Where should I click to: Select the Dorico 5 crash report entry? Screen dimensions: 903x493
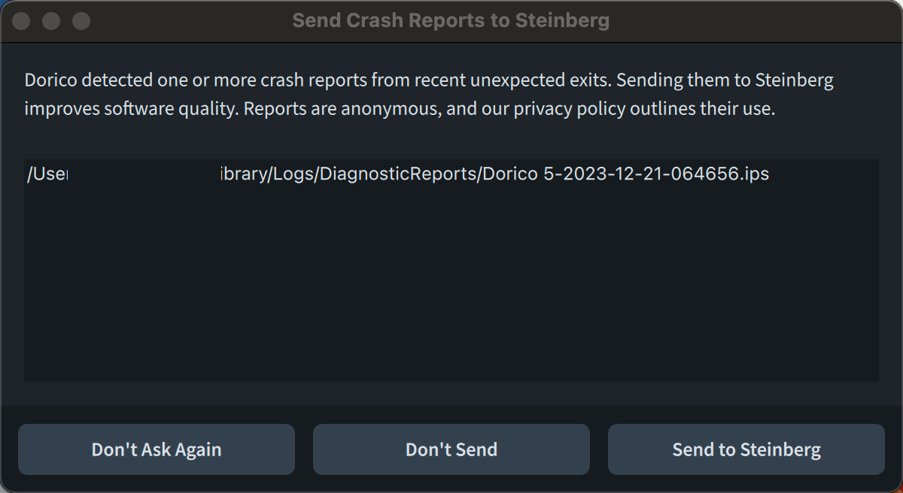[397, 174]
